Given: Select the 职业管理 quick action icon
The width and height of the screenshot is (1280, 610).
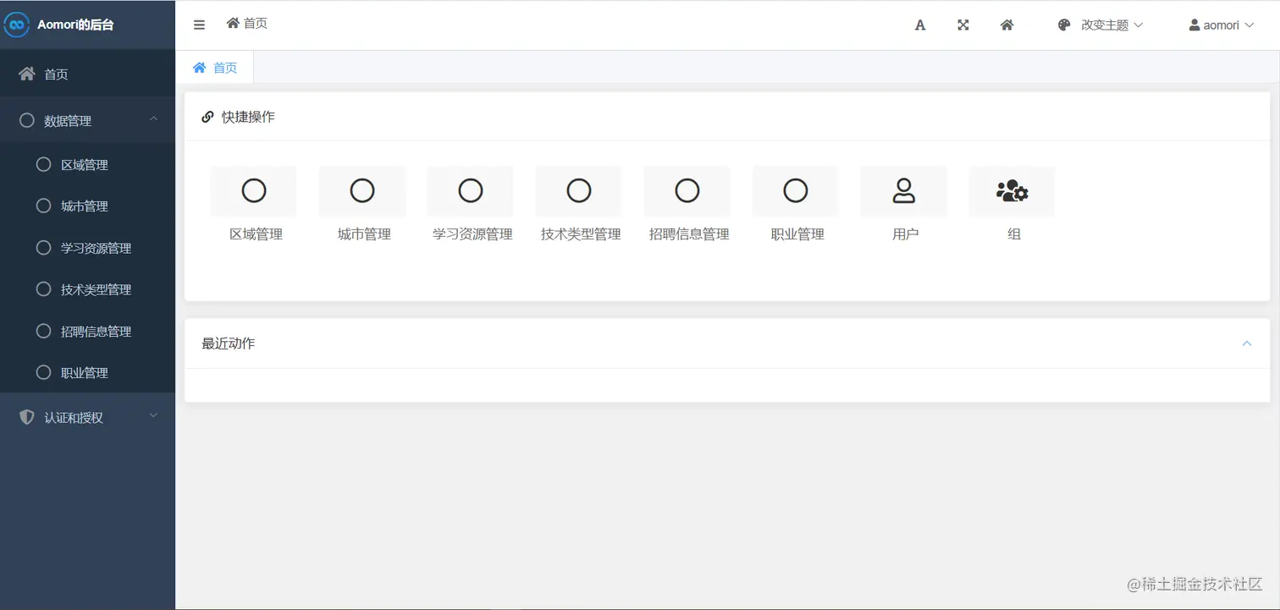Looking at the screenshot, I should pos(795,190).
